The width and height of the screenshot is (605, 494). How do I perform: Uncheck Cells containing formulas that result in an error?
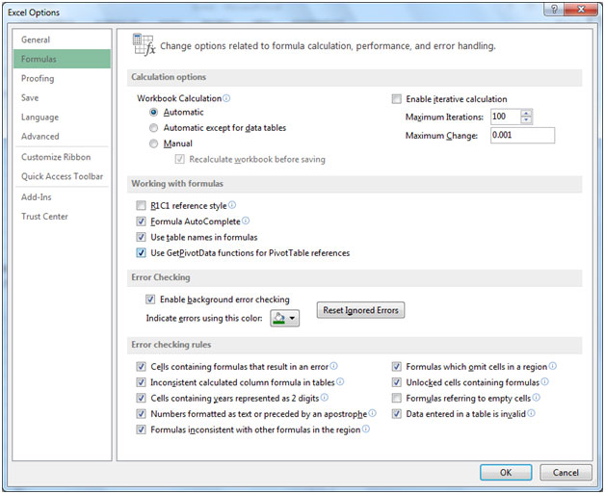pos(142,366)
